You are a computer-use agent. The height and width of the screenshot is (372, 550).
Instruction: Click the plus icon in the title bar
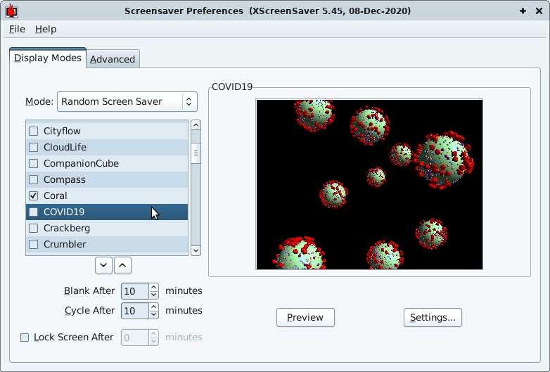click(523, 11)
